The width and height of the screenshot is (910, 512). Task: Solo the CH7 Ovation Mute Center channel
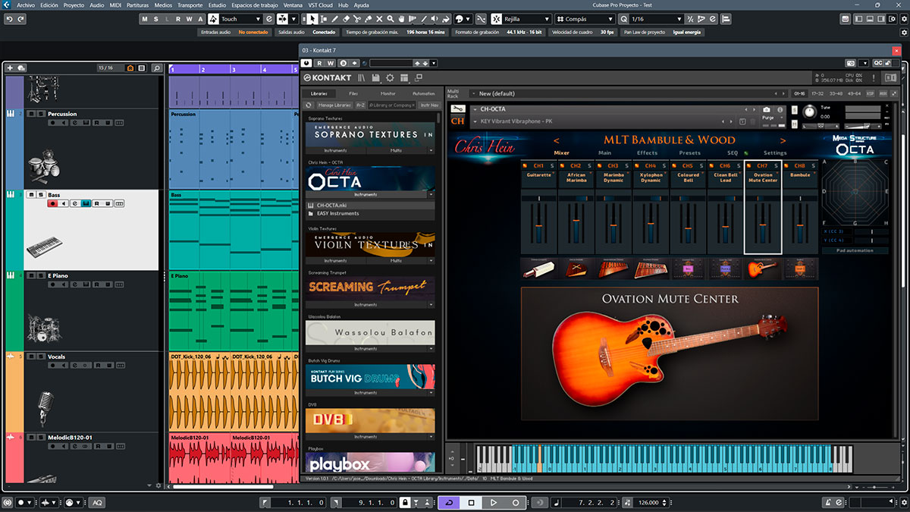(x=777, y=165)
